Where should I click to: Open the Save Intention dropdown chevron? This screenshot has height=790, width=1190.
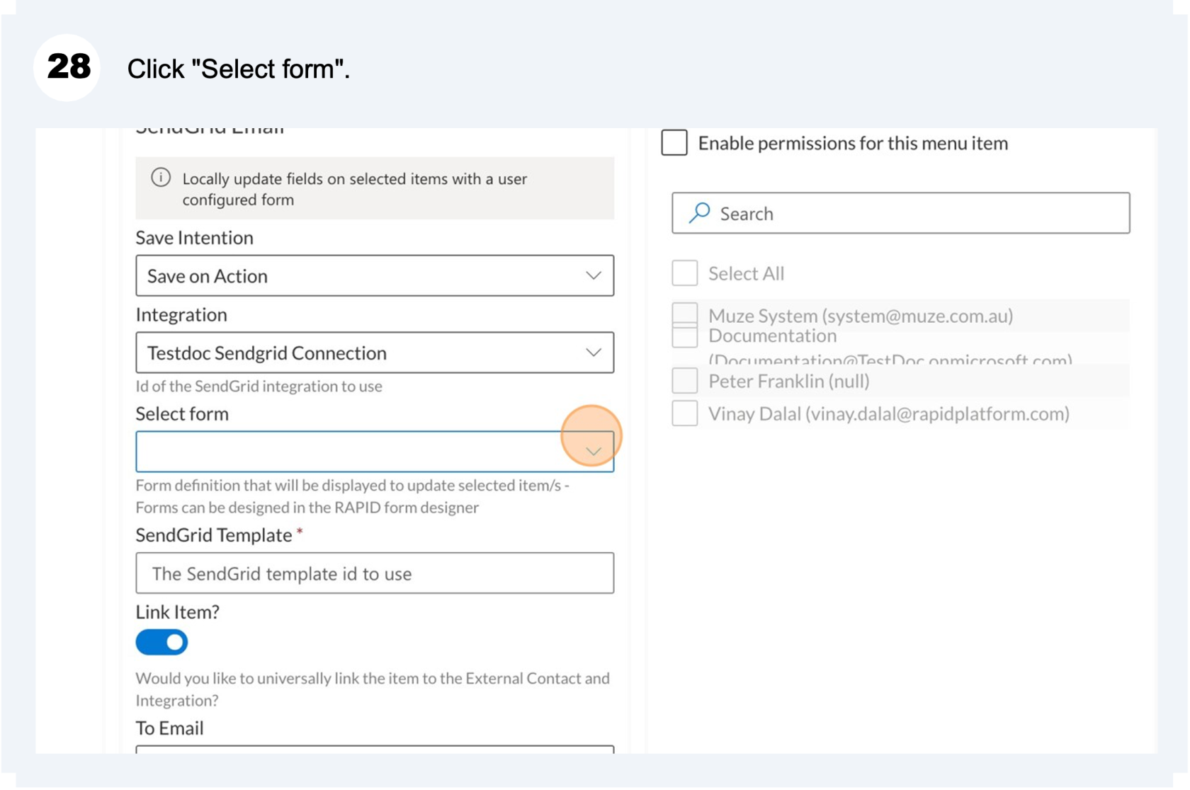(594, 275)
